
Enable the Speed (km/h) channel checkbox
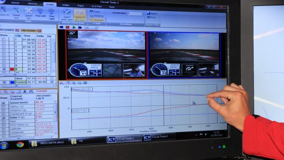point(3,103)
